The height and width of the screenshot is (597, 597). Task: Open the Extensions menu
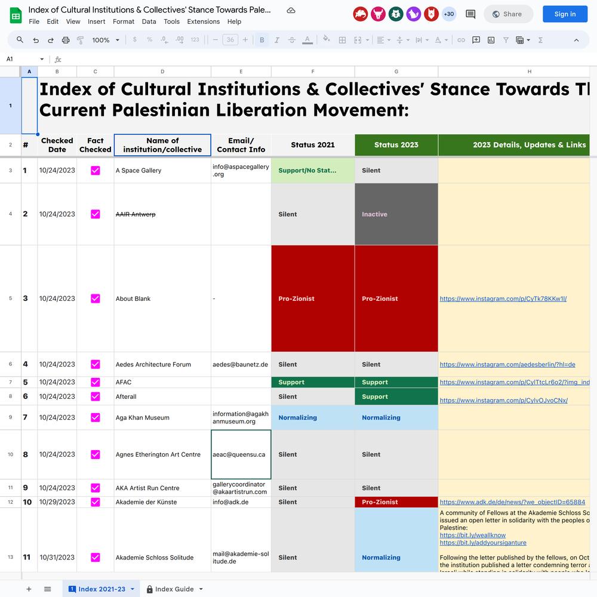pos(204,21)
